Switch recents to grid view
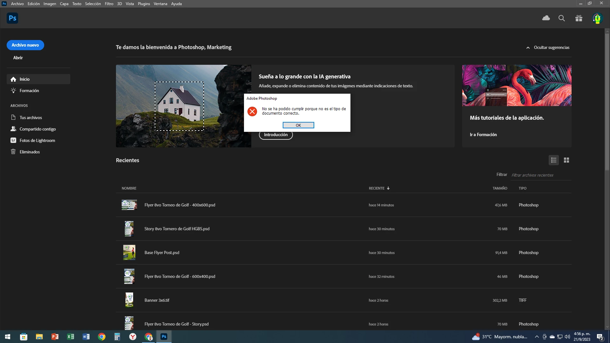The image size is (610, 343). 566,160
